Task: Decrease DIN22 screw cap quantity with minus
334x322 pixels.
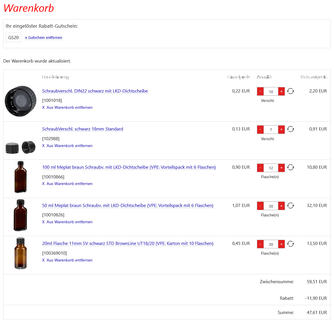Action: 260,91
